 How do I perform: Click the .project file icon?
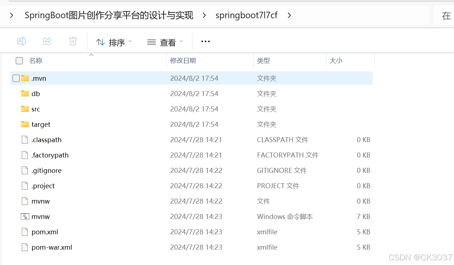(25, 186)
